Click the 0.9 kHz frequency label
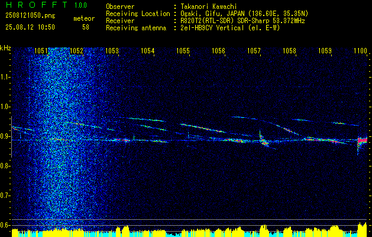Viewport: 372px width, 237px height. click(4, 136)
